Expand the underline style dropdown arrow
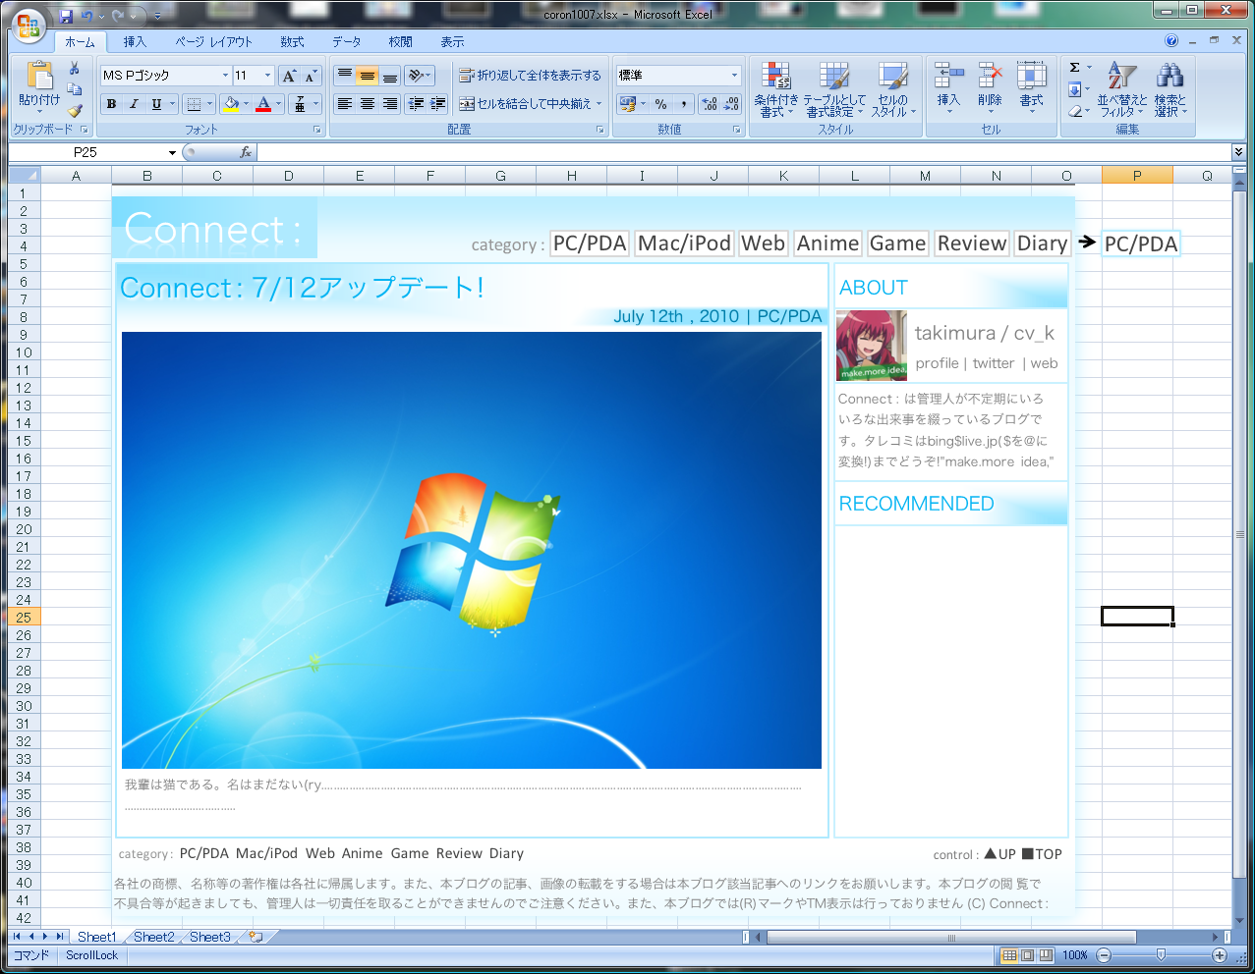The width and height of the screenshot is (1255, 974). [x=172, y=104]
